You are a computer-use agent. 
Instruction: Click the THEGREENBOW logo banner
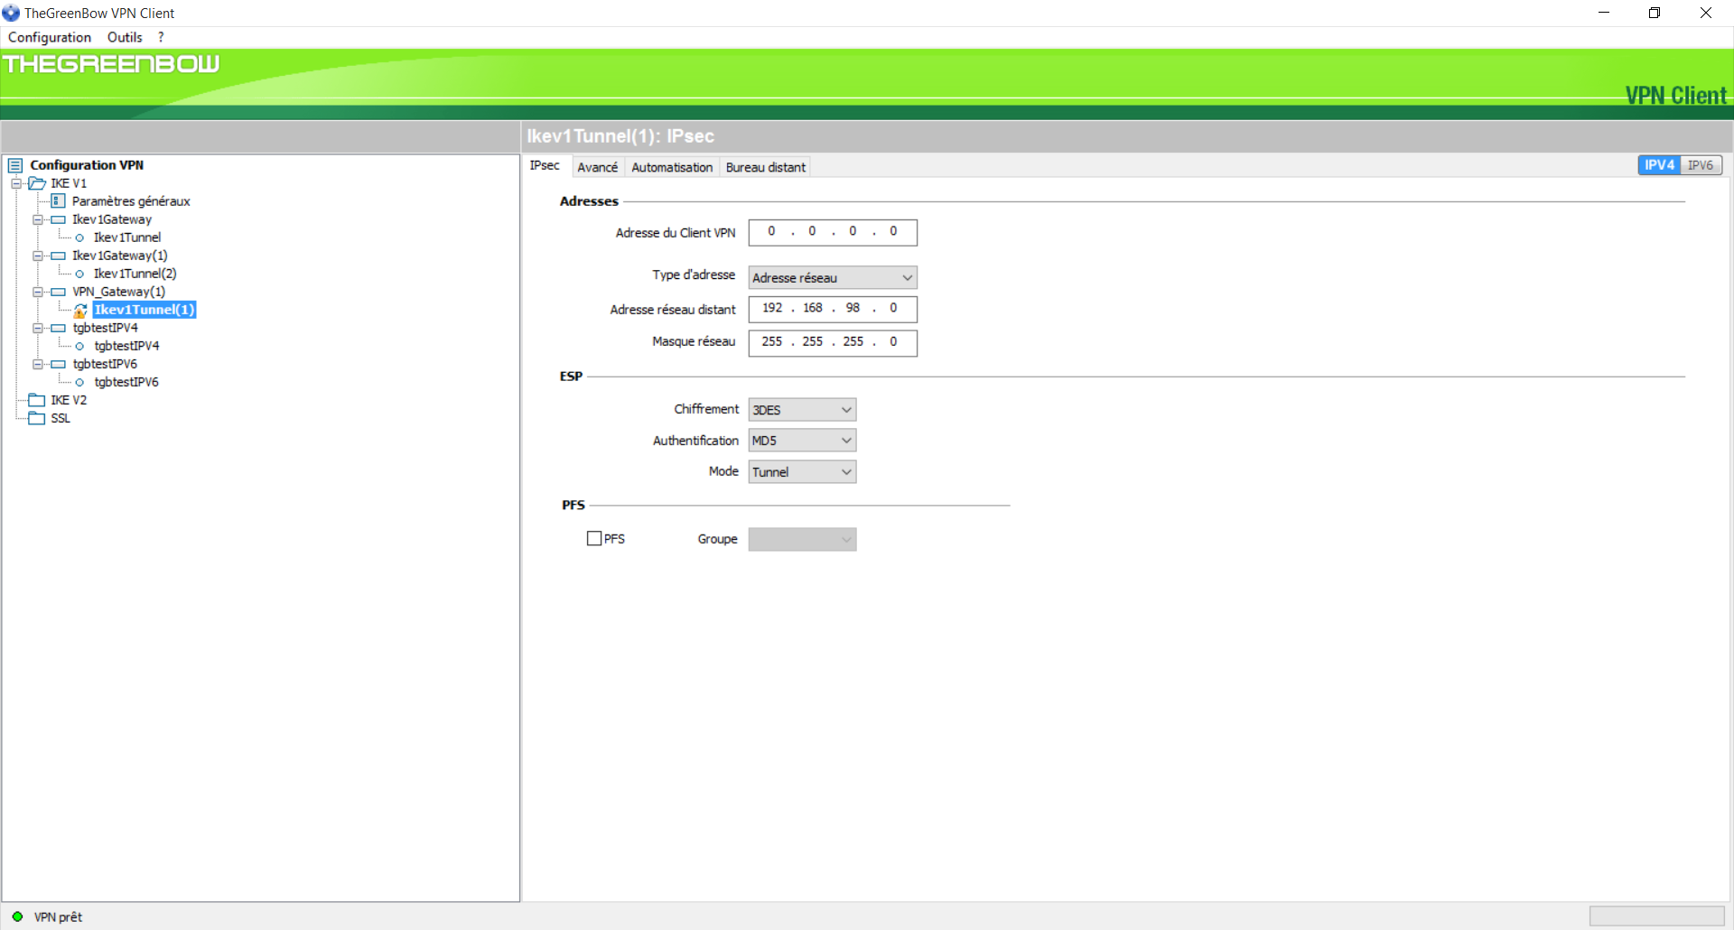point(111,64)
